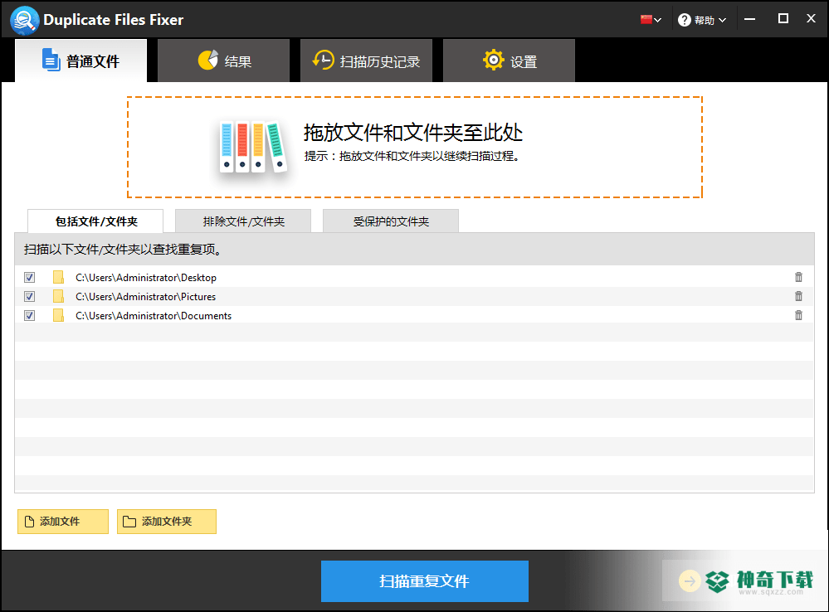This screenshot has width=829, height=612.
Task: Uncheck the Desktop folder checkbox
Action: point(30,278)
